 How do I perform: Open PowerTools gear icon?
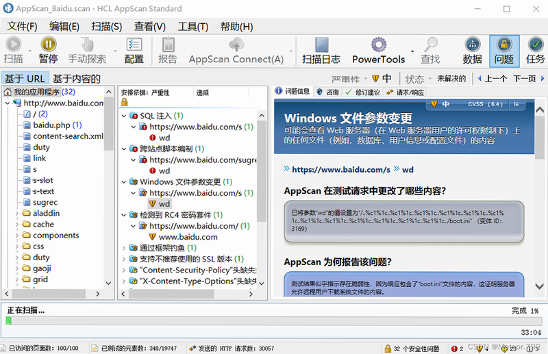point(379,45)
